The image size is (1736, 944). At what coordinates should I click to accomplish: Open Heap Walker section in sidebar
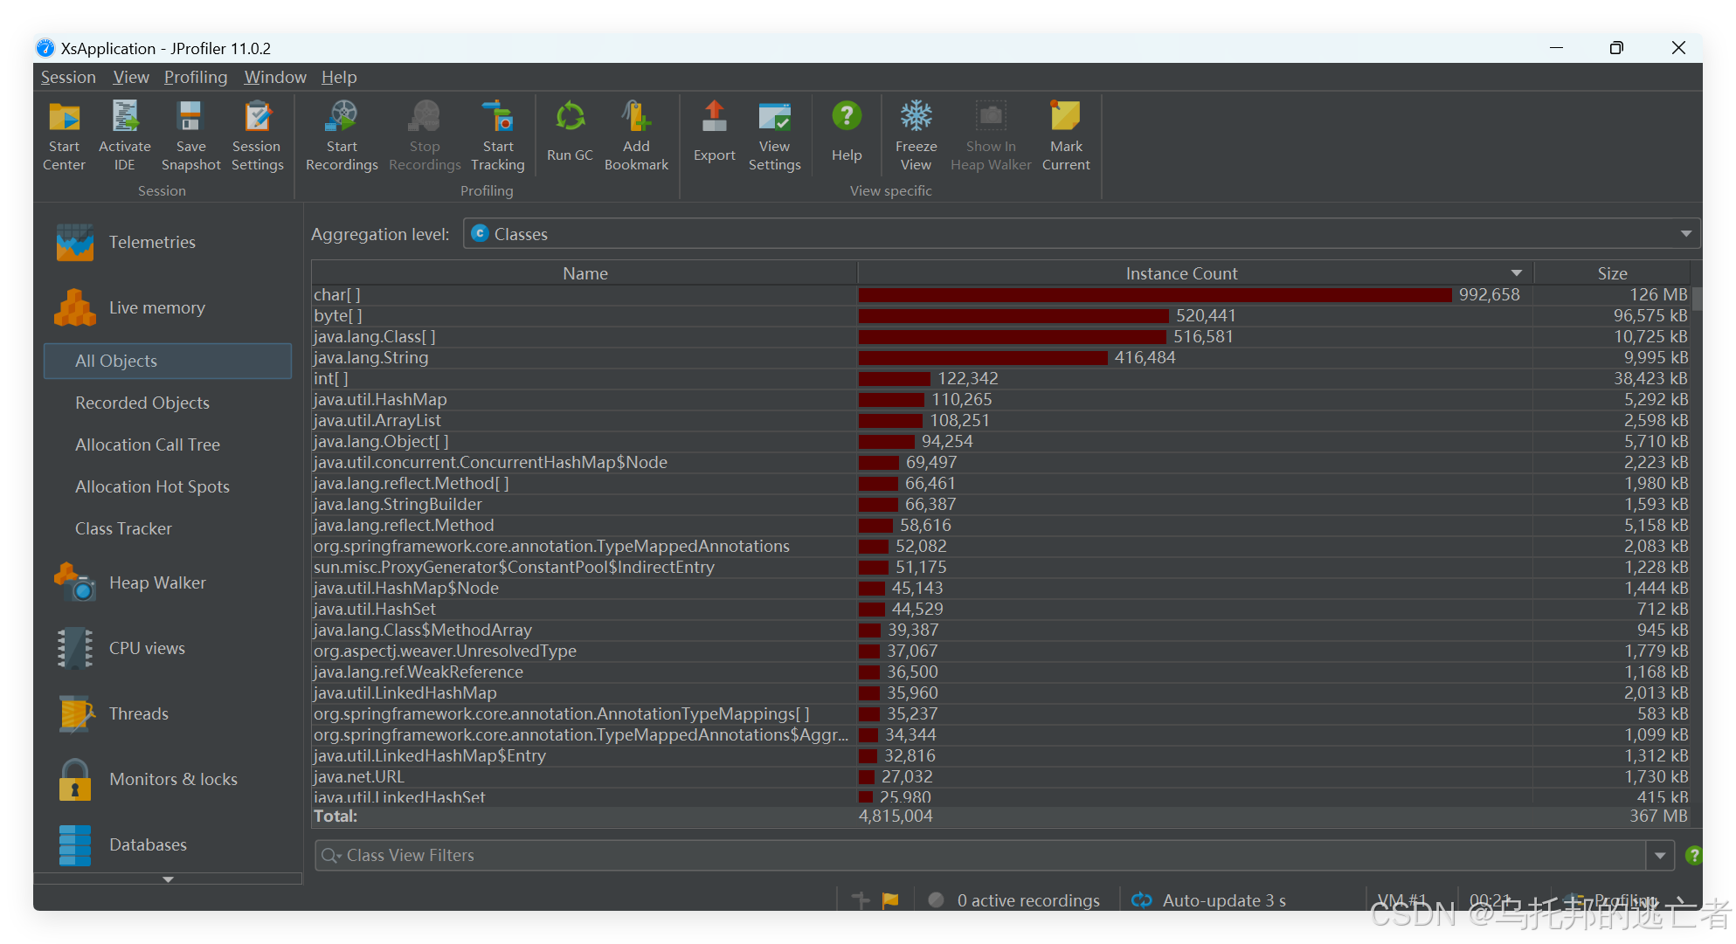[x=156, y=582]
